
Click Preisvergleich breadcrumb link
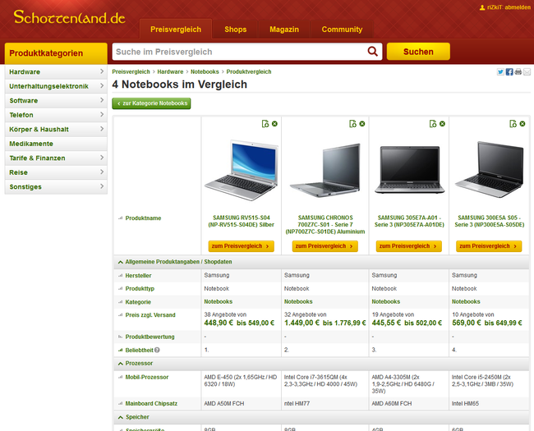(x=131, y=72)
